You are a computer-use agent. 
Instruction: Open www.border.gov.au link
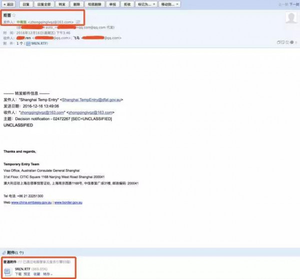click(68, 202)
